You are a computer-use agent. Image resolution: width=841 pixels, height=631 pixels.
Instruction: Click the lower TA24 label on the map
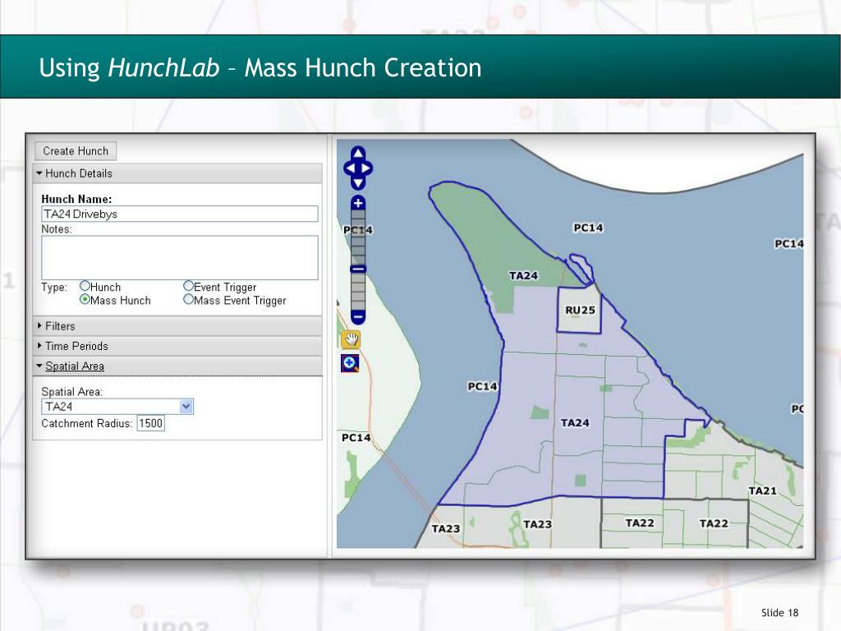coord(575,423)
